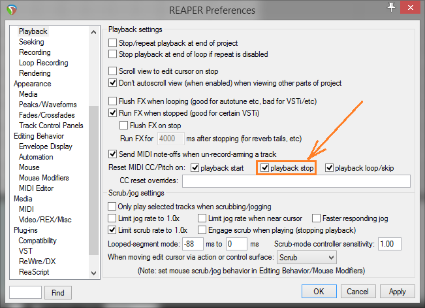Uncheck playback stop MIDI reset option
This screenshot has height=308, width=425.
tap(265, 168)
